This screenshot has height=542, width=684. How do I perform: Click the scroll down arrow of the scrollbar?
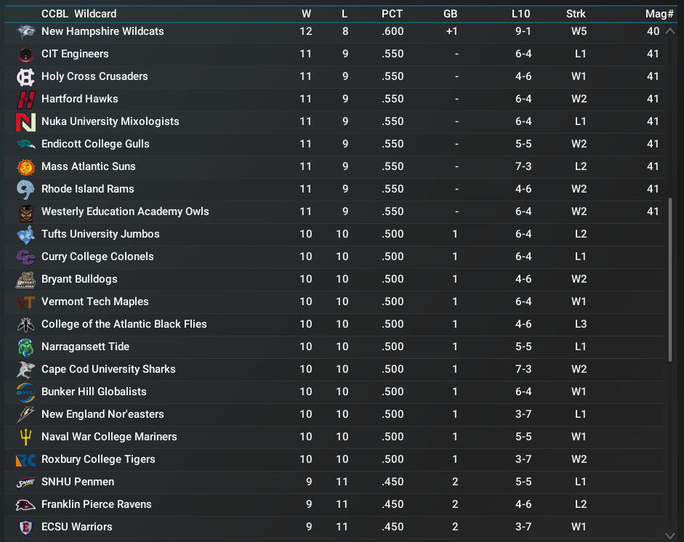click(x=671, y=535)
